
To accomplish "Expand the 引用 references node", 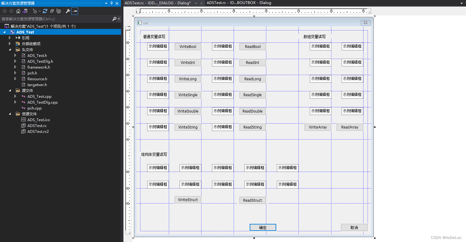I will pos(10,38).
